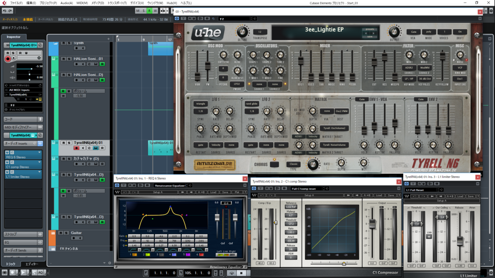Click the amazona.de badge

tap(215, 165)
